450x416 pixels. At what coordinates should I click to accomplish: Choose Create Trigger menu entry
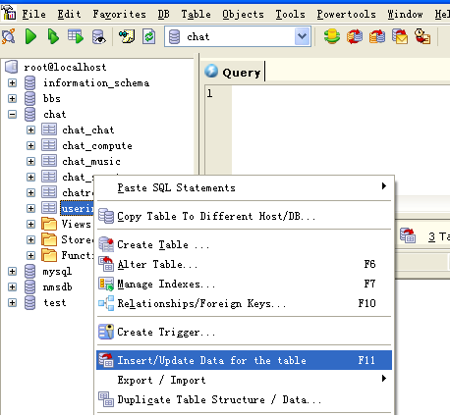click(244, 332)
